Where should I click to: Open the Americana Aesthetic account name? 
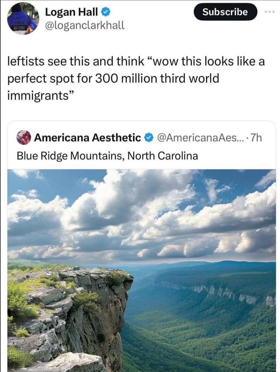point(88,137)
